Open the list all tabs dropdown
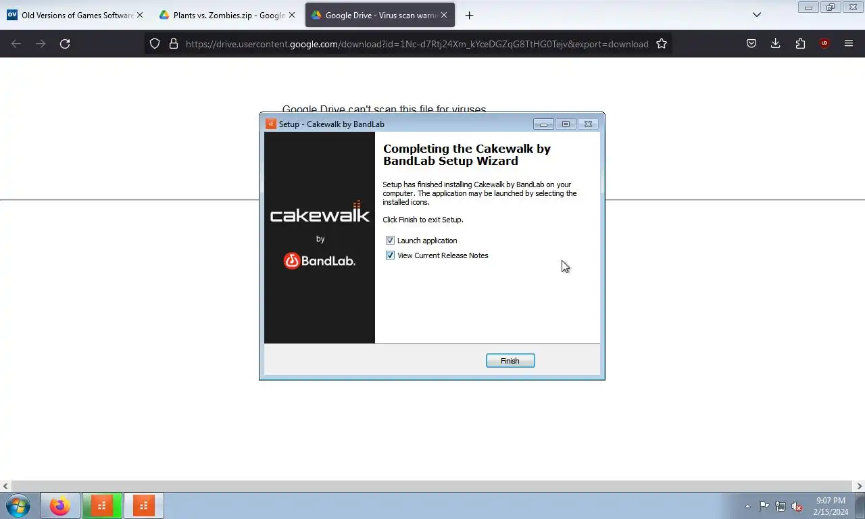 757,15
